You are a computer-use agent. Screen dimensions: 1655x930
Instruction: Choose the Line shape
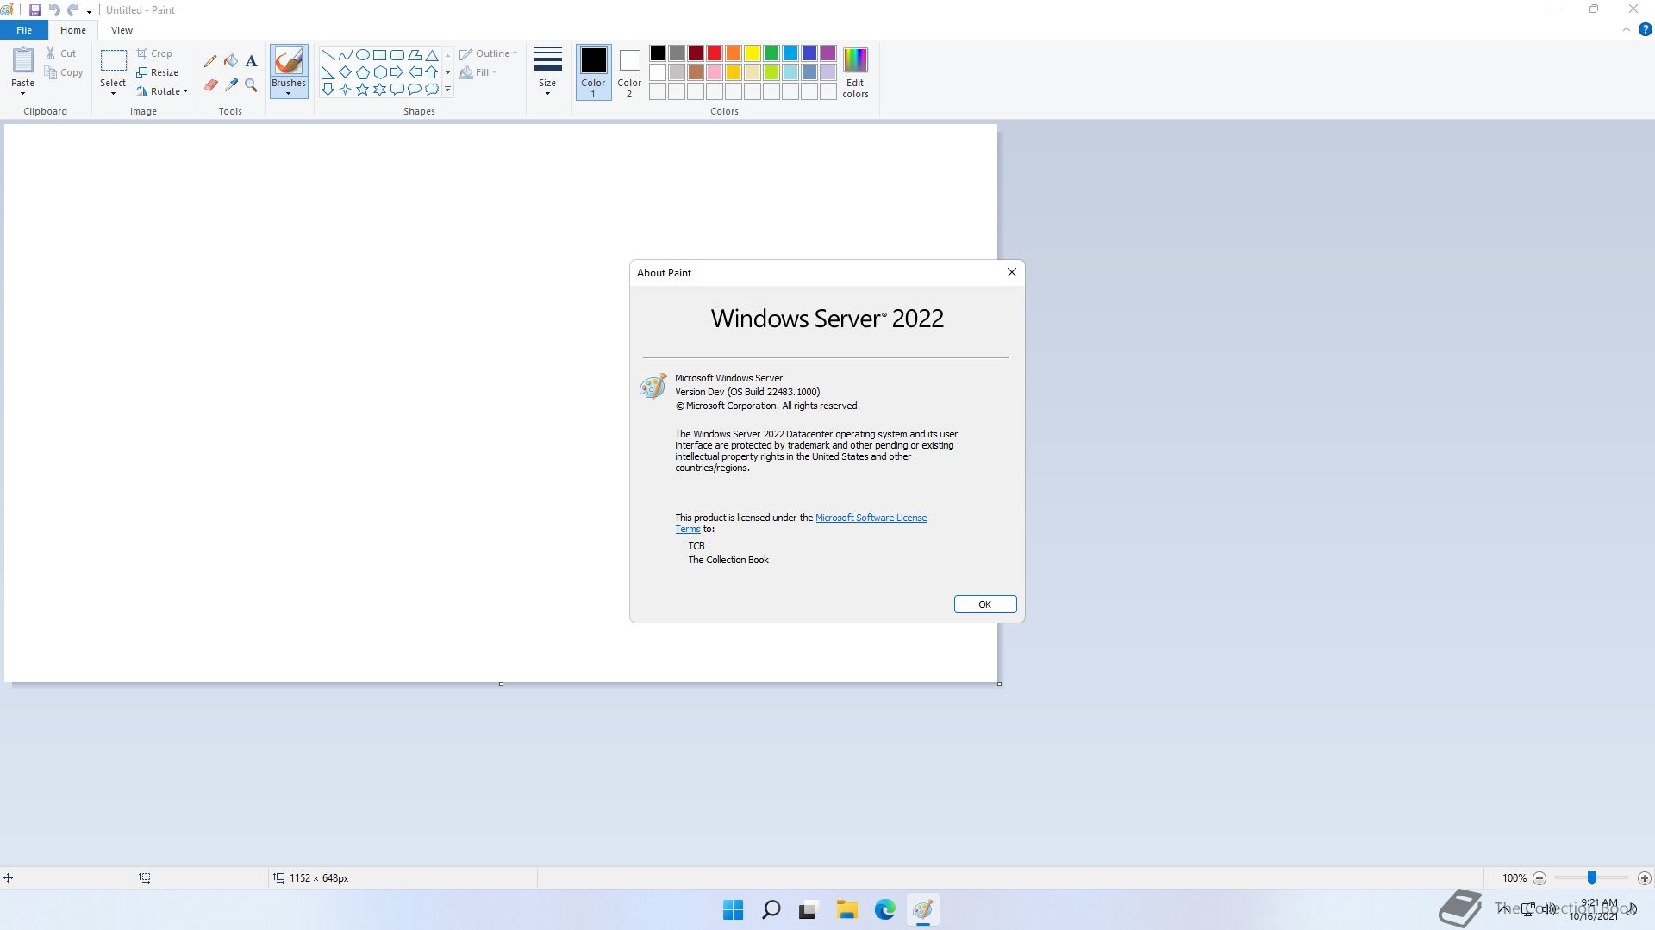(x=328, y=55)
